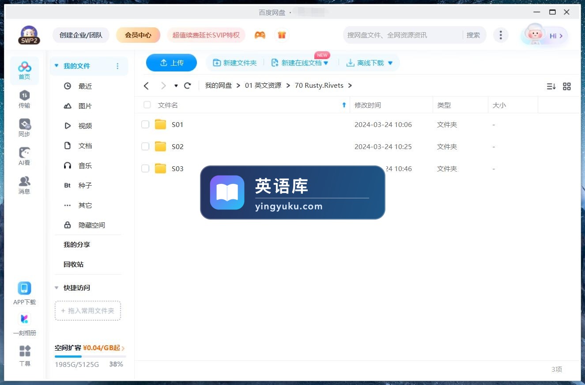The width and height of the screenshot is (585, 385).
Task: Open 传输 transfer panel
Action: [x=24, y=99]
